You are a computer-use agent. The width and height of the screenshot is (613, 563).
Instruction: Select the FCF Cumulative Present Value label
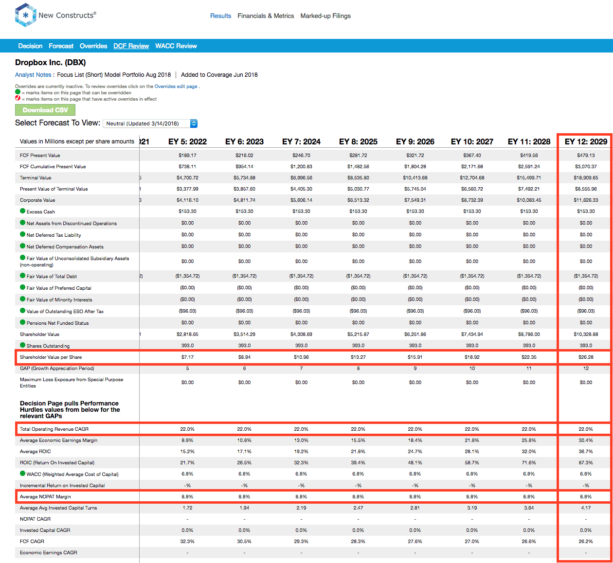tap(53, 167)
